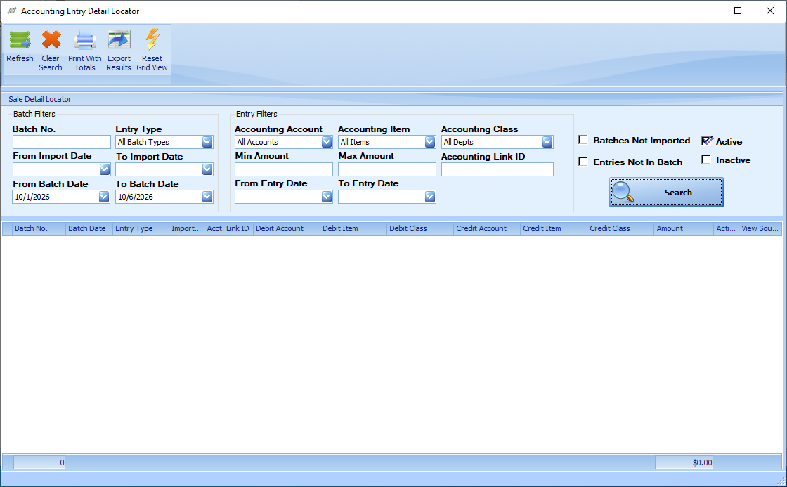
Task: Open the Entry Type dropdown
Action: coord(207,142)
